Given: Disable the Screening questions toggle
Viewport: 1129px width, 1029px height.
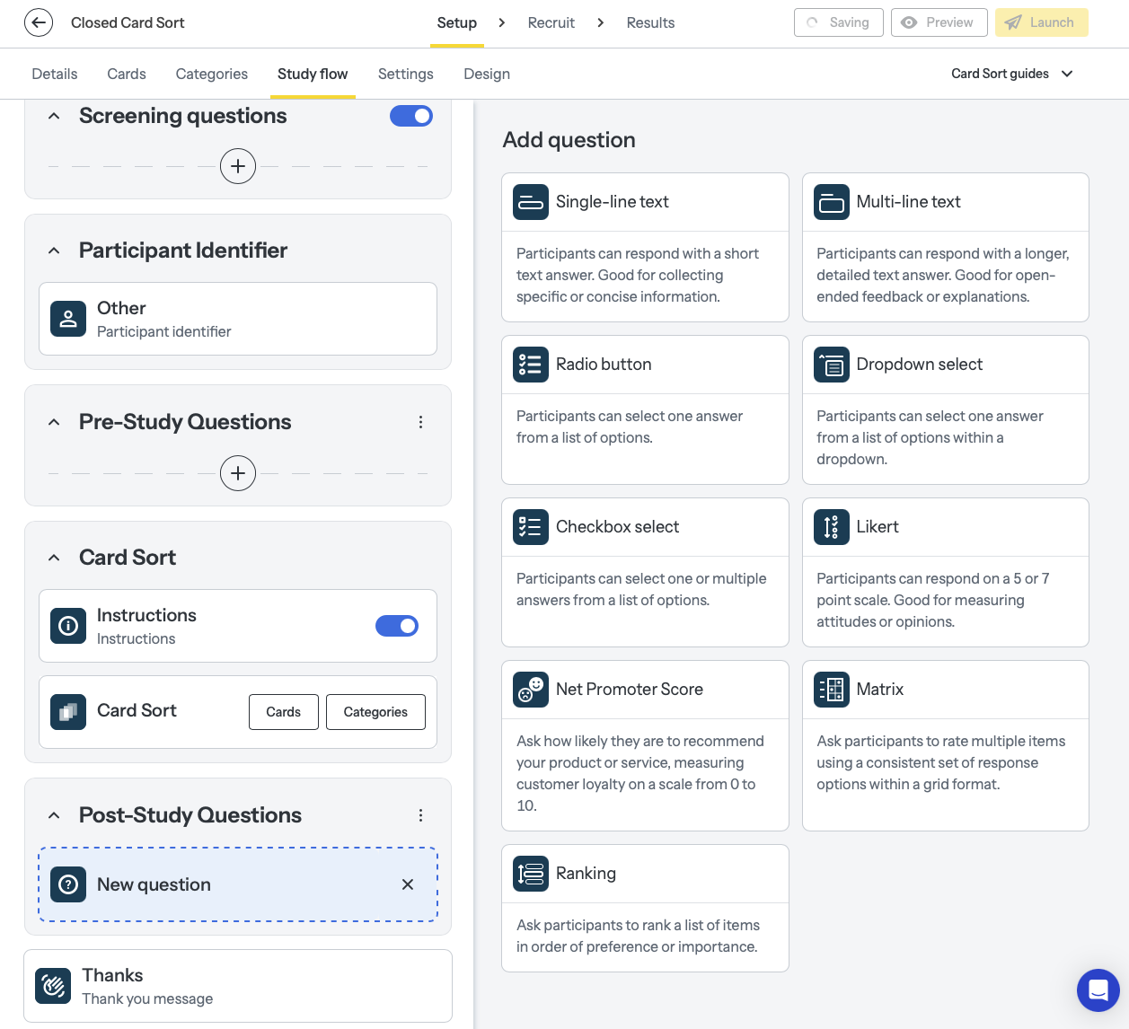Looking at the screenshot, I should click(x=411, y=116).
